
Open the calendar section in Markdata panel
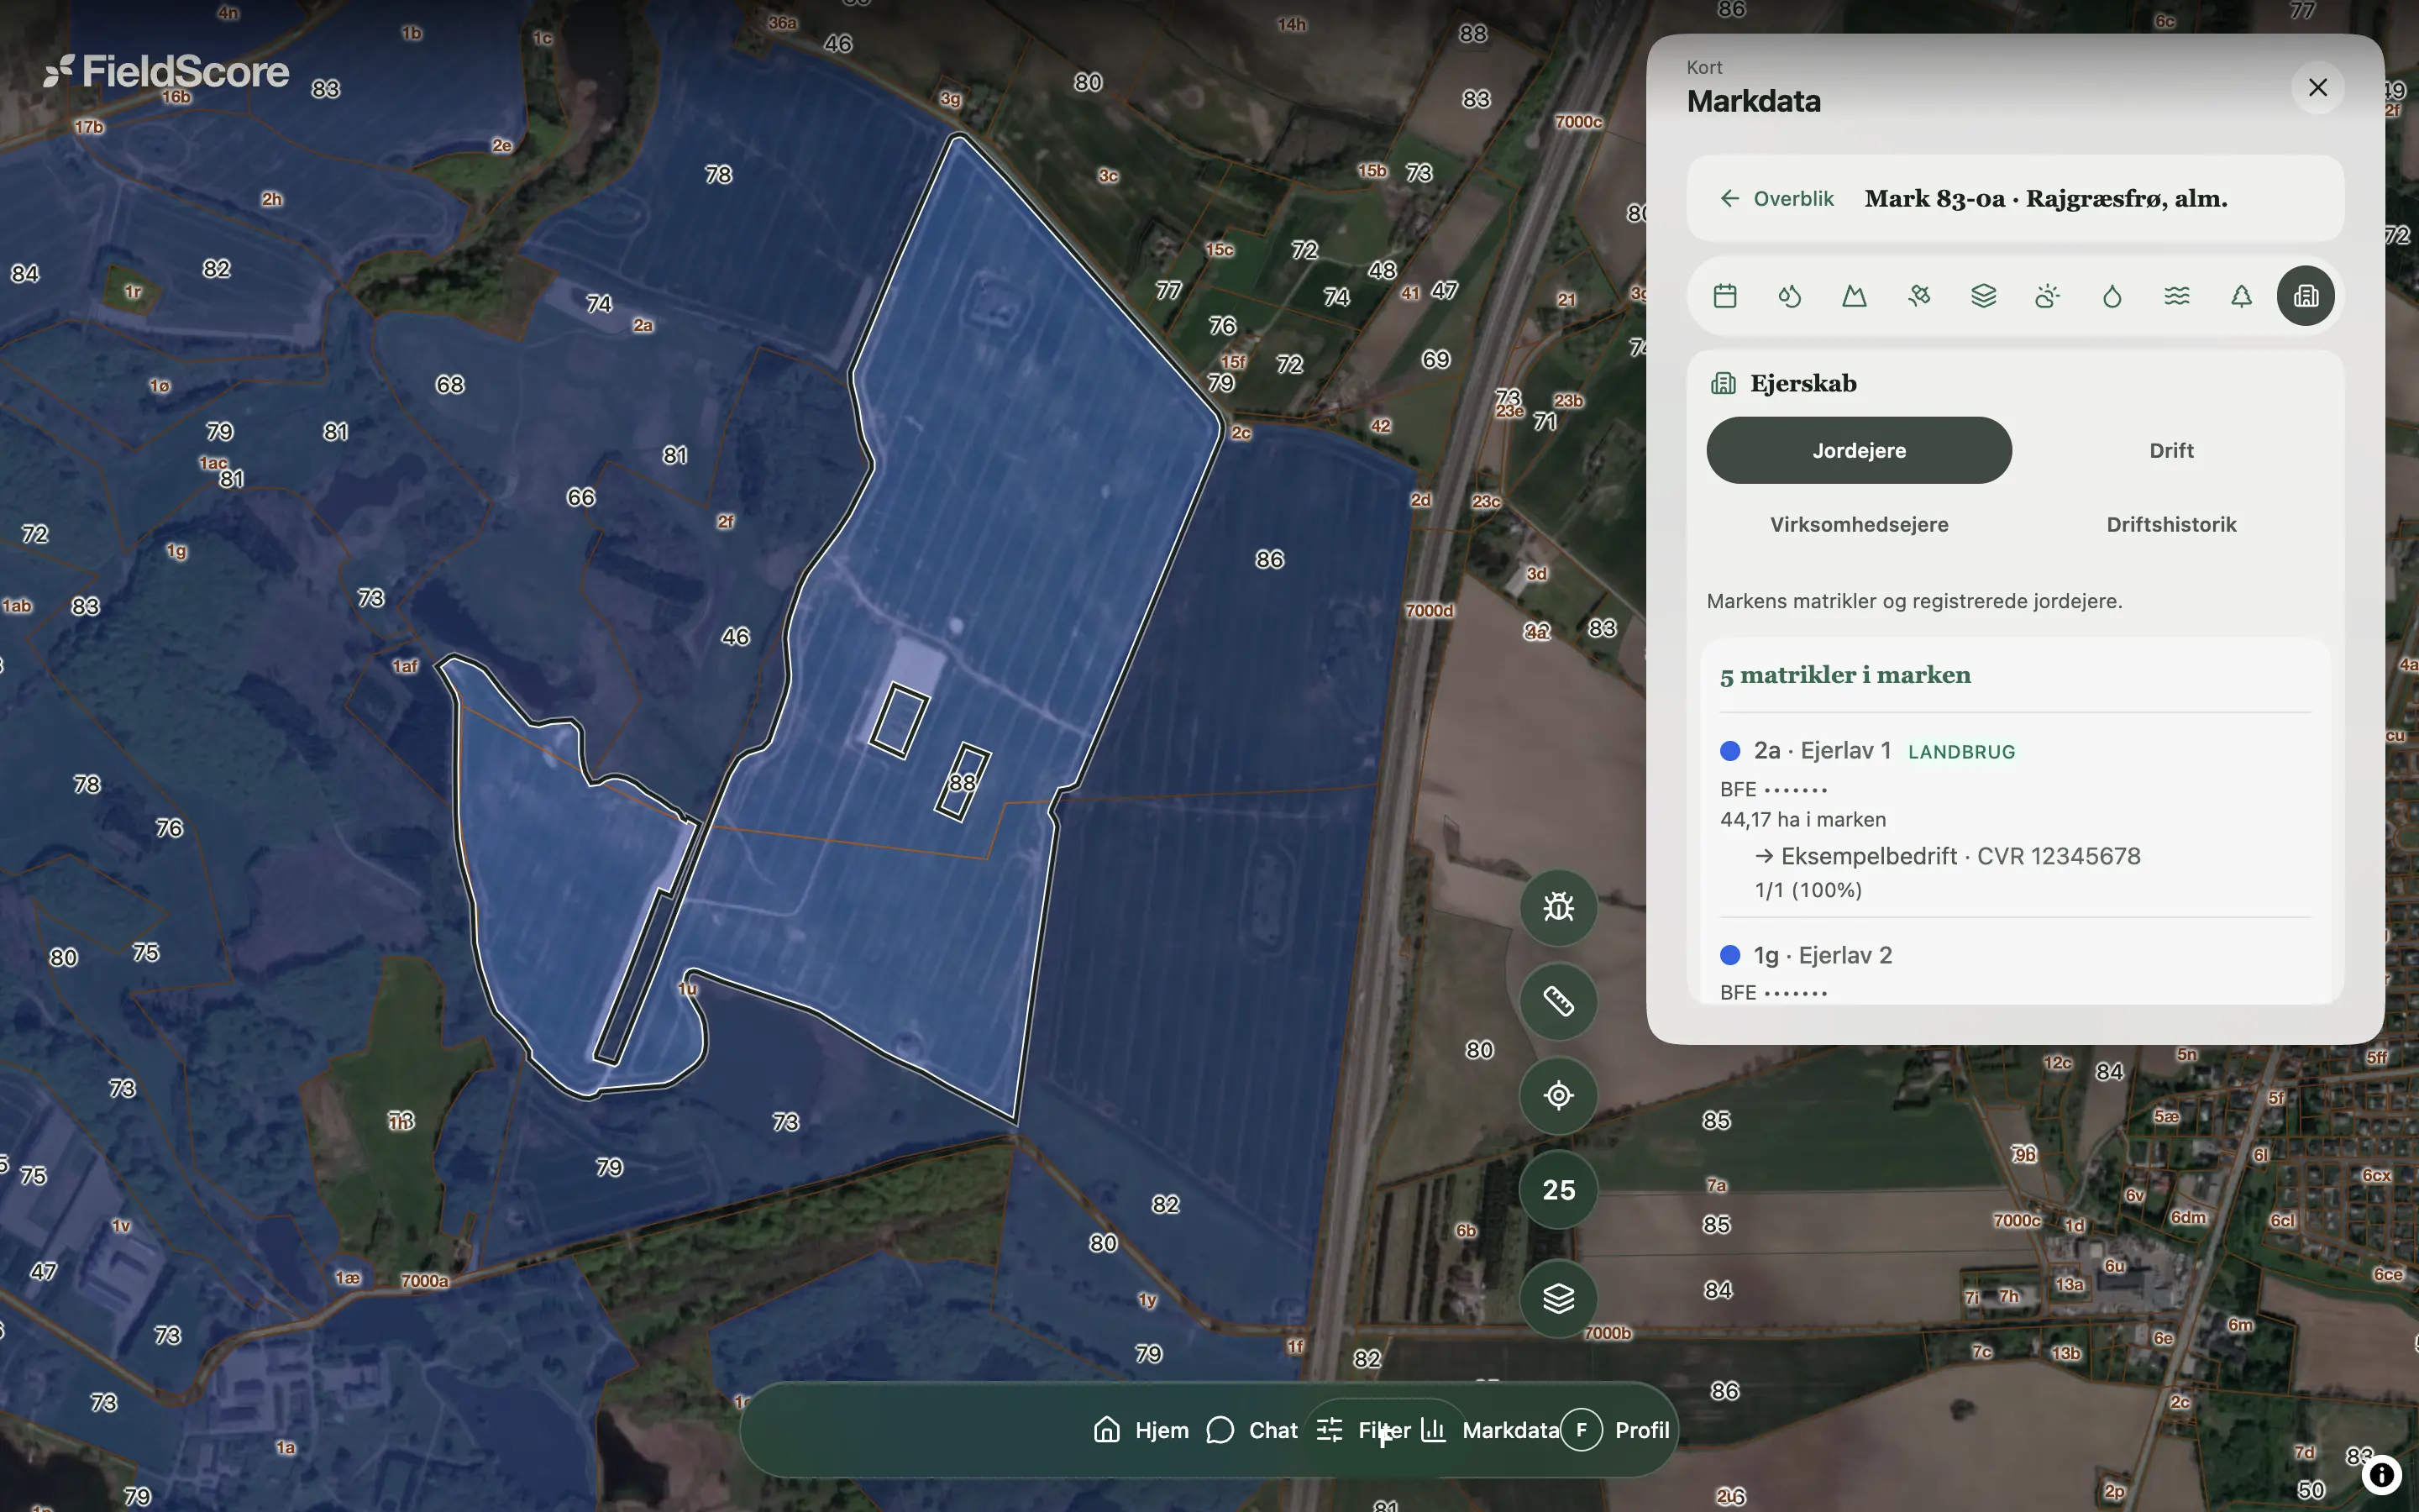click(1724, 296)
